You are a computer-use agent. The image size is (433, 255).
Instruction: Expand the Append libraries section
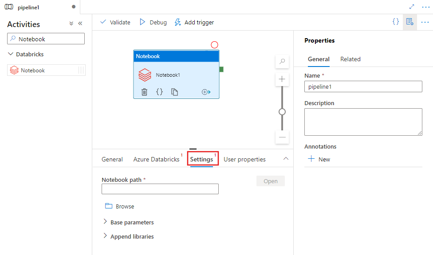105,236
